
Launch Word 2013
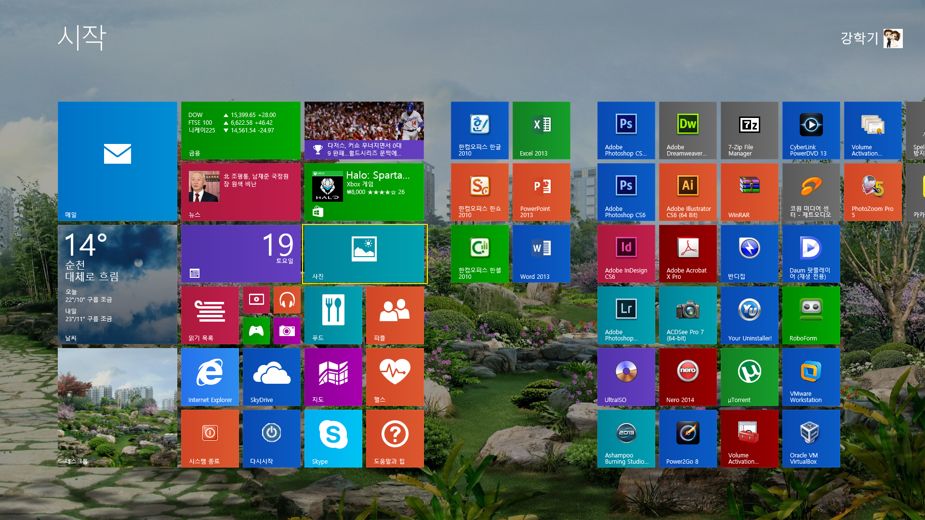[542, 254]
